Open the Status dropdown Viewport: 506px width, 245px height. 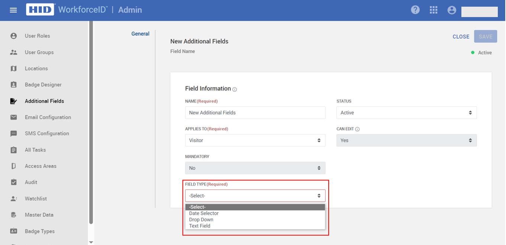pyautogui.click(x=406, y=113)
